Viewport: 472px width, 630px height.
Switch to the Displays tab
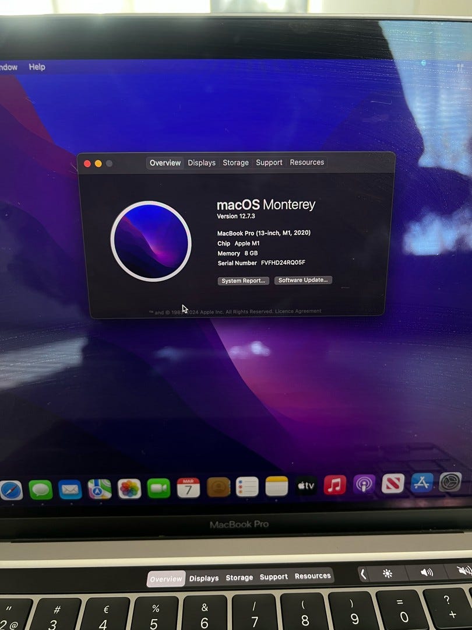(x=202, y=163)
